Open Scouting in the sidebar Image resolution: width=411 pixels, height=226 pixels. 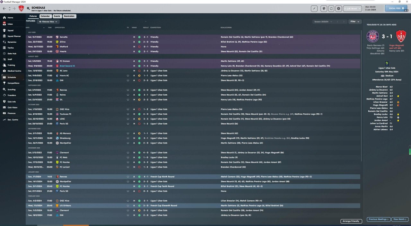pos(13,90)
